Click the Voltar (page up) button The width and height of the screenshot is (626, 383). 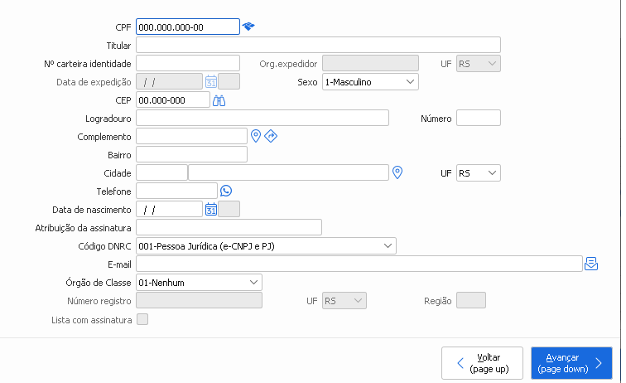tap(482, 362)
